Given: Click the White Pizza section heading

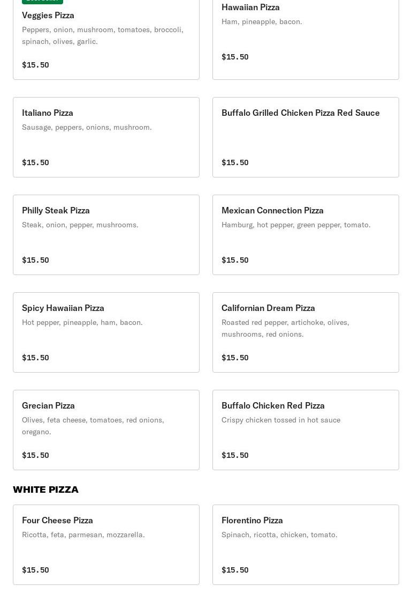Looking at the screenshot, I should [x=45, y=490].
